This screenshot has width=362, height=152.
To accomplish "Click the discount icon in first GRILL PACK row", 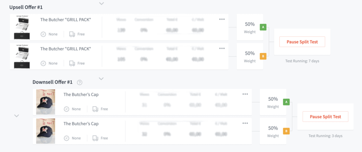I will pyautogui.click(x=43, y=34).
